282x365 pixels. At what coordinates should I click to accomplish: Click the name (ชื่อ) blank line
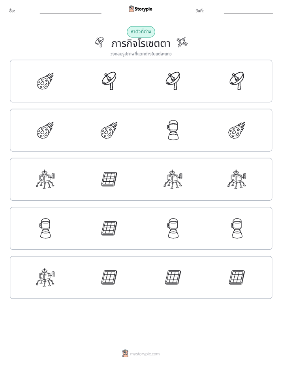[x=70, y=13]
